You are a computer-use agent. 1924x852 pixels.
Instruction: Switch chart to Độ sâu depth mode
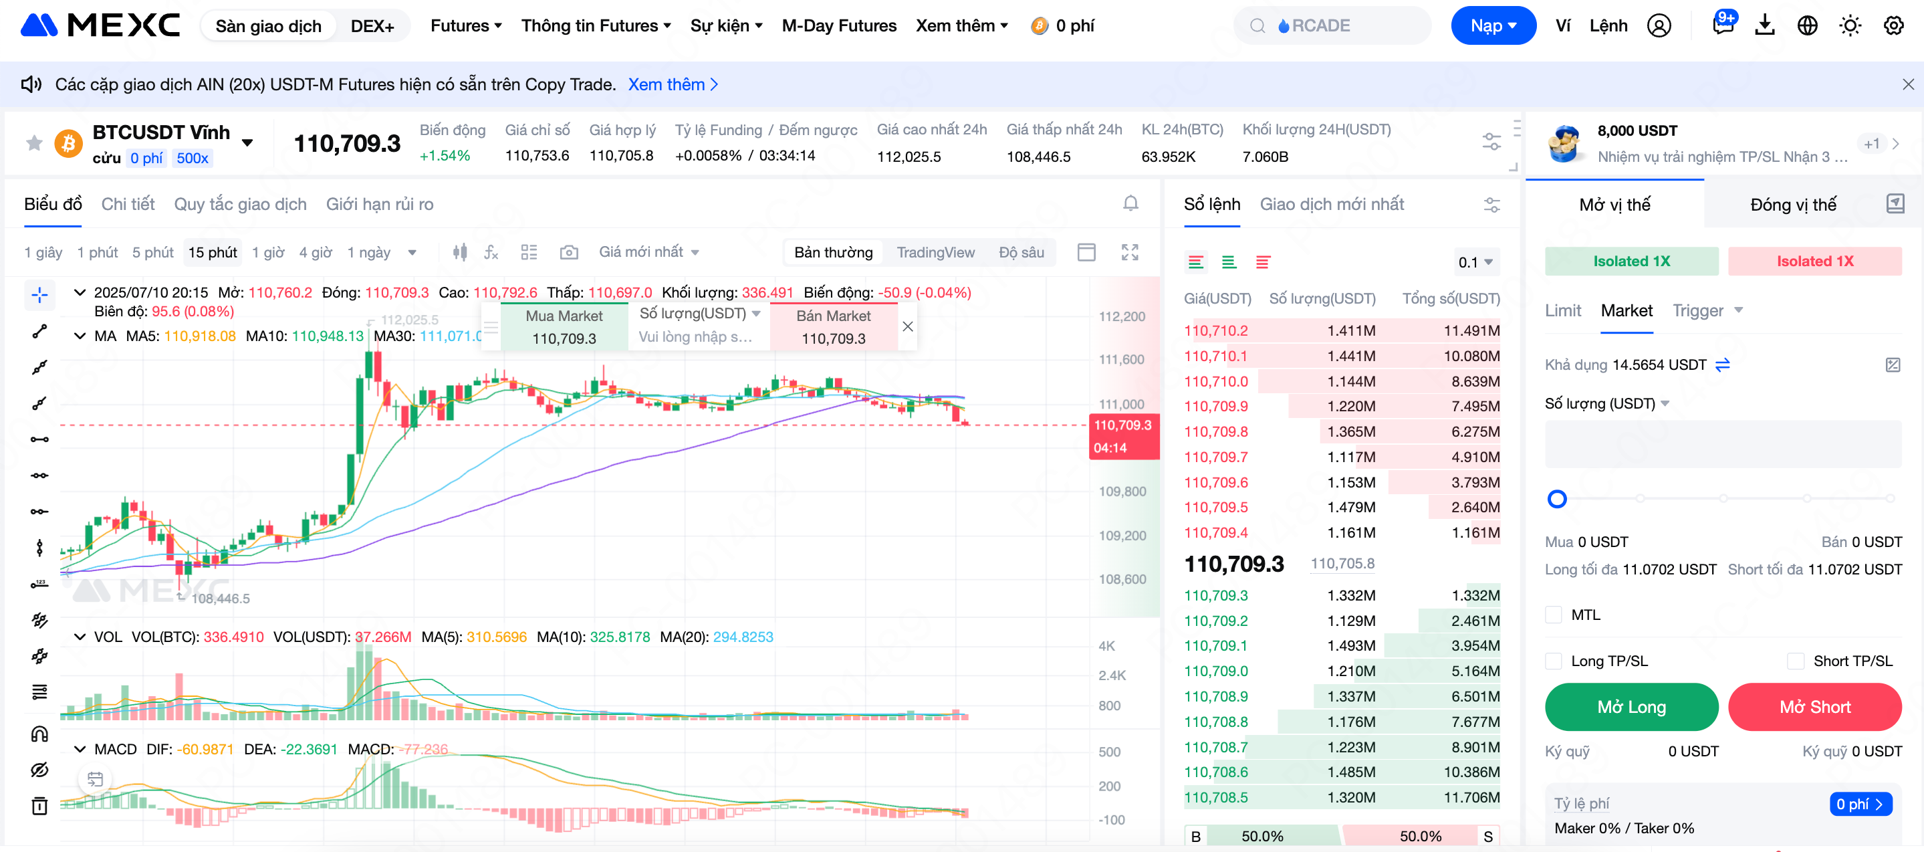point(1021,253)
